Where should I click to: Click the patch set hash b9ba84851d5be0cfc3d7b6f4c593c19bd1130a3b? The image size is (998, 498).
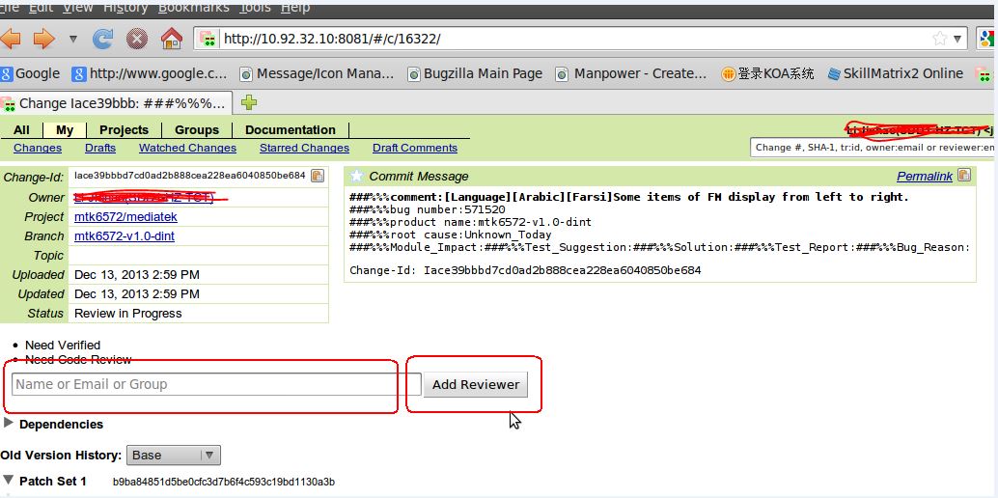click(x=224, y=483)
